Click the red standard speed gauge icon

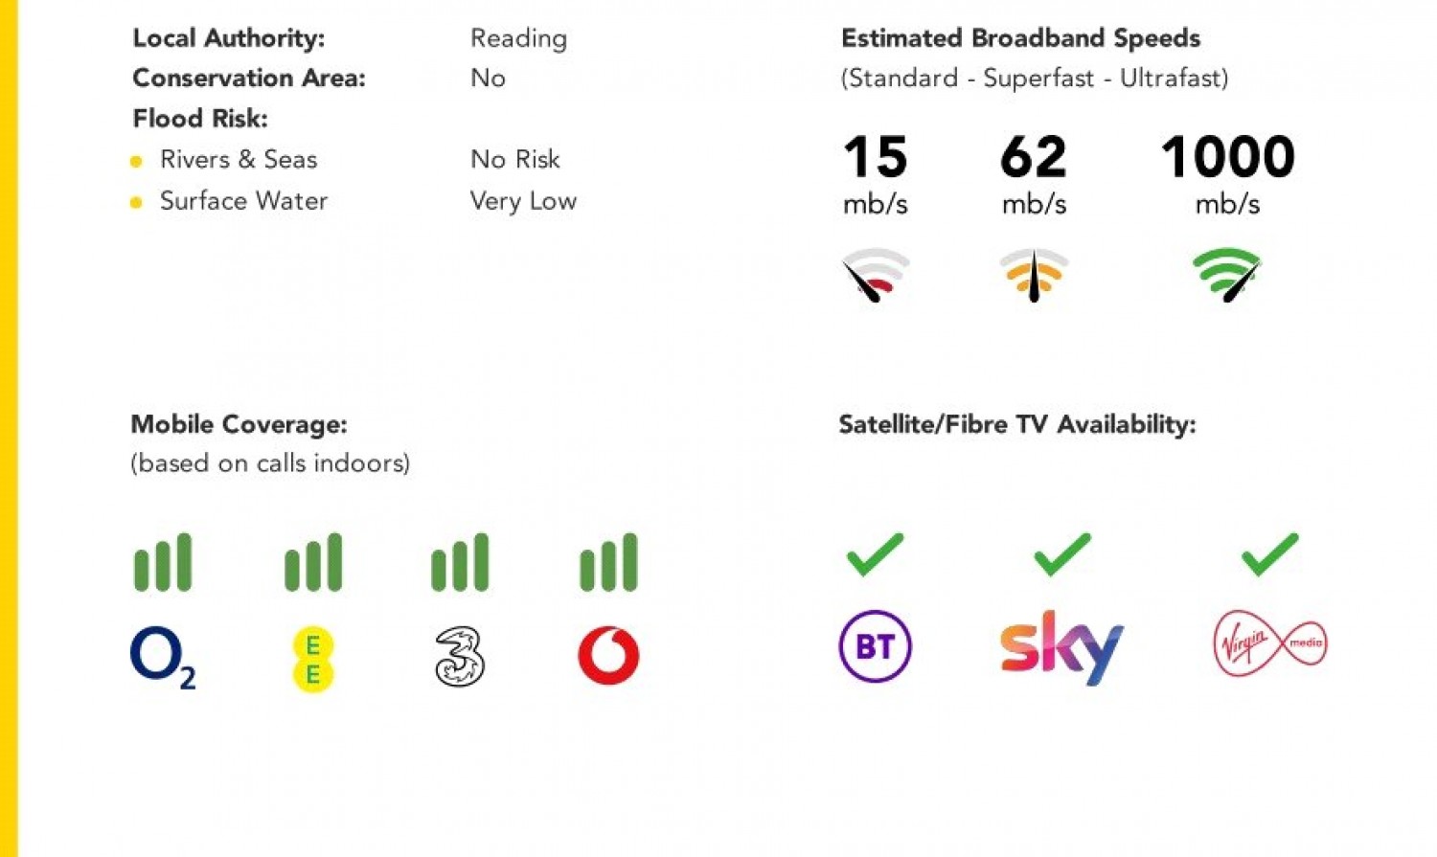pos(875,275)
